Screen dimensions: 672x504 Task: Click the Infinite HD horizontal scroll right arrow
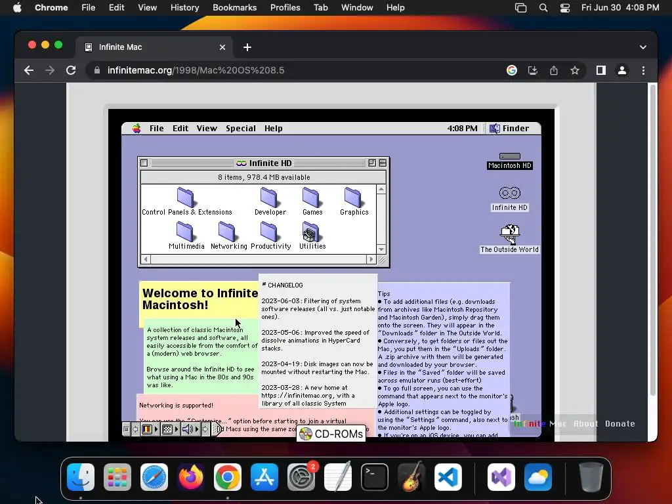pyautogui.click(x=371, y=259)
